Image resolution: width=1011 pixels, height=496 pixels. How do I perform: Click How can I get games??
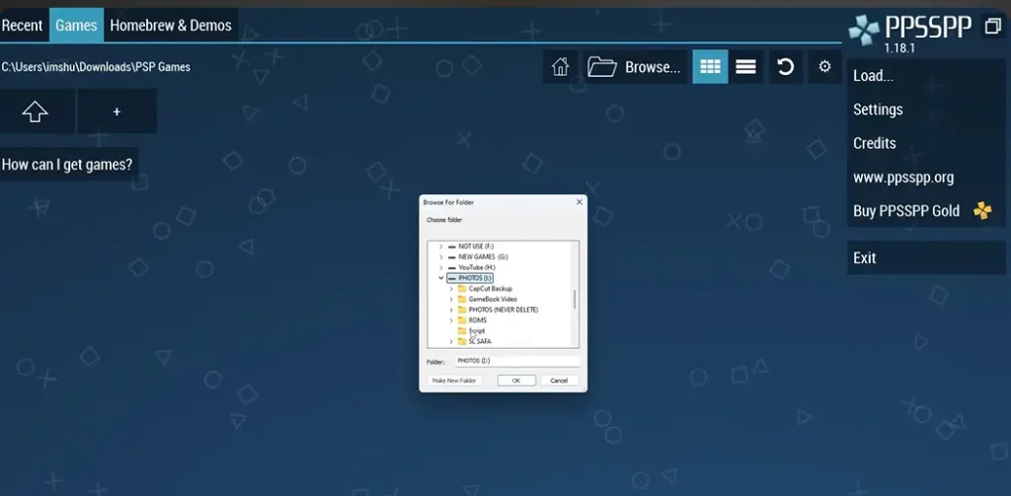pos(68,165)
